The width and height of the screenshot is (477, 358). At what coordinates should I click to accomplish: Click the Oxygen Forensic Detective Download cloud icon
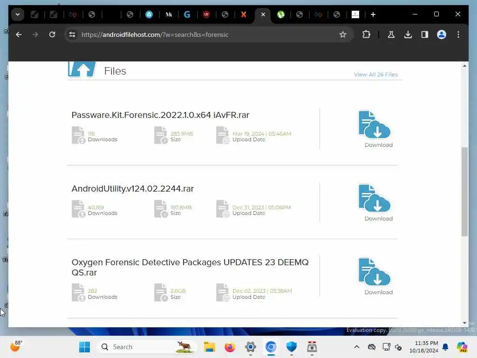[375, 272]
